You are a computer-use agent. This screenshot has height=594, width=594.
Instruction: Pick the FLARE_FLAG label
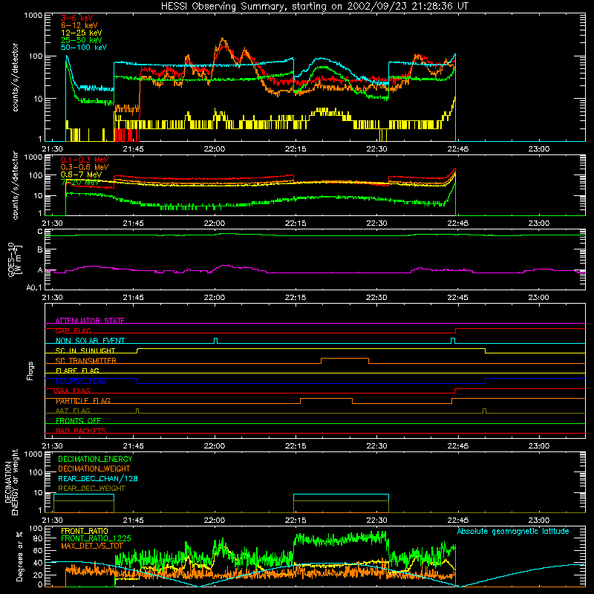click(77, 371)
